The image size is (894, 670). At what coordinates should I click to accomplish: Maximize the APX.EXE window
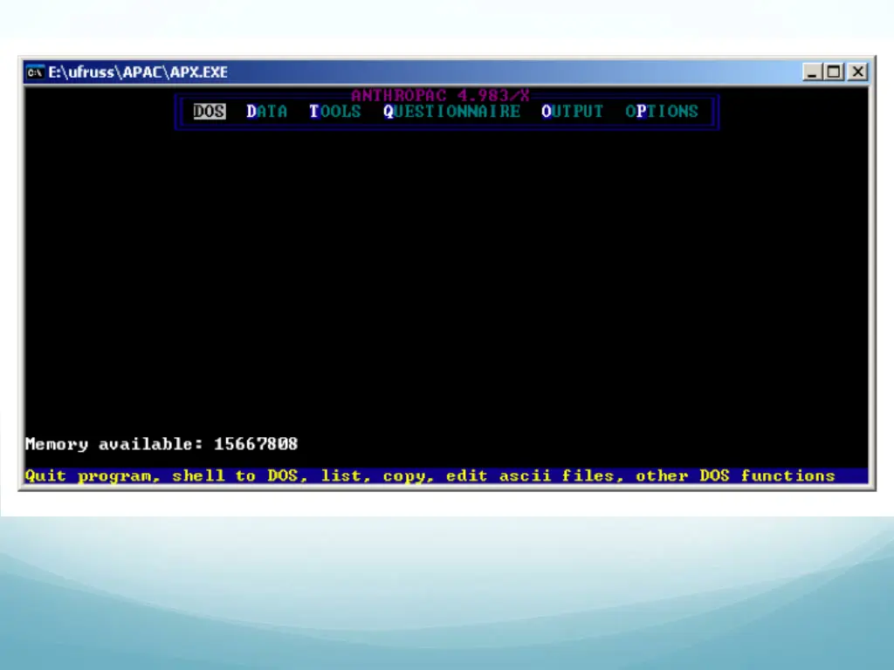coord(834,72)
